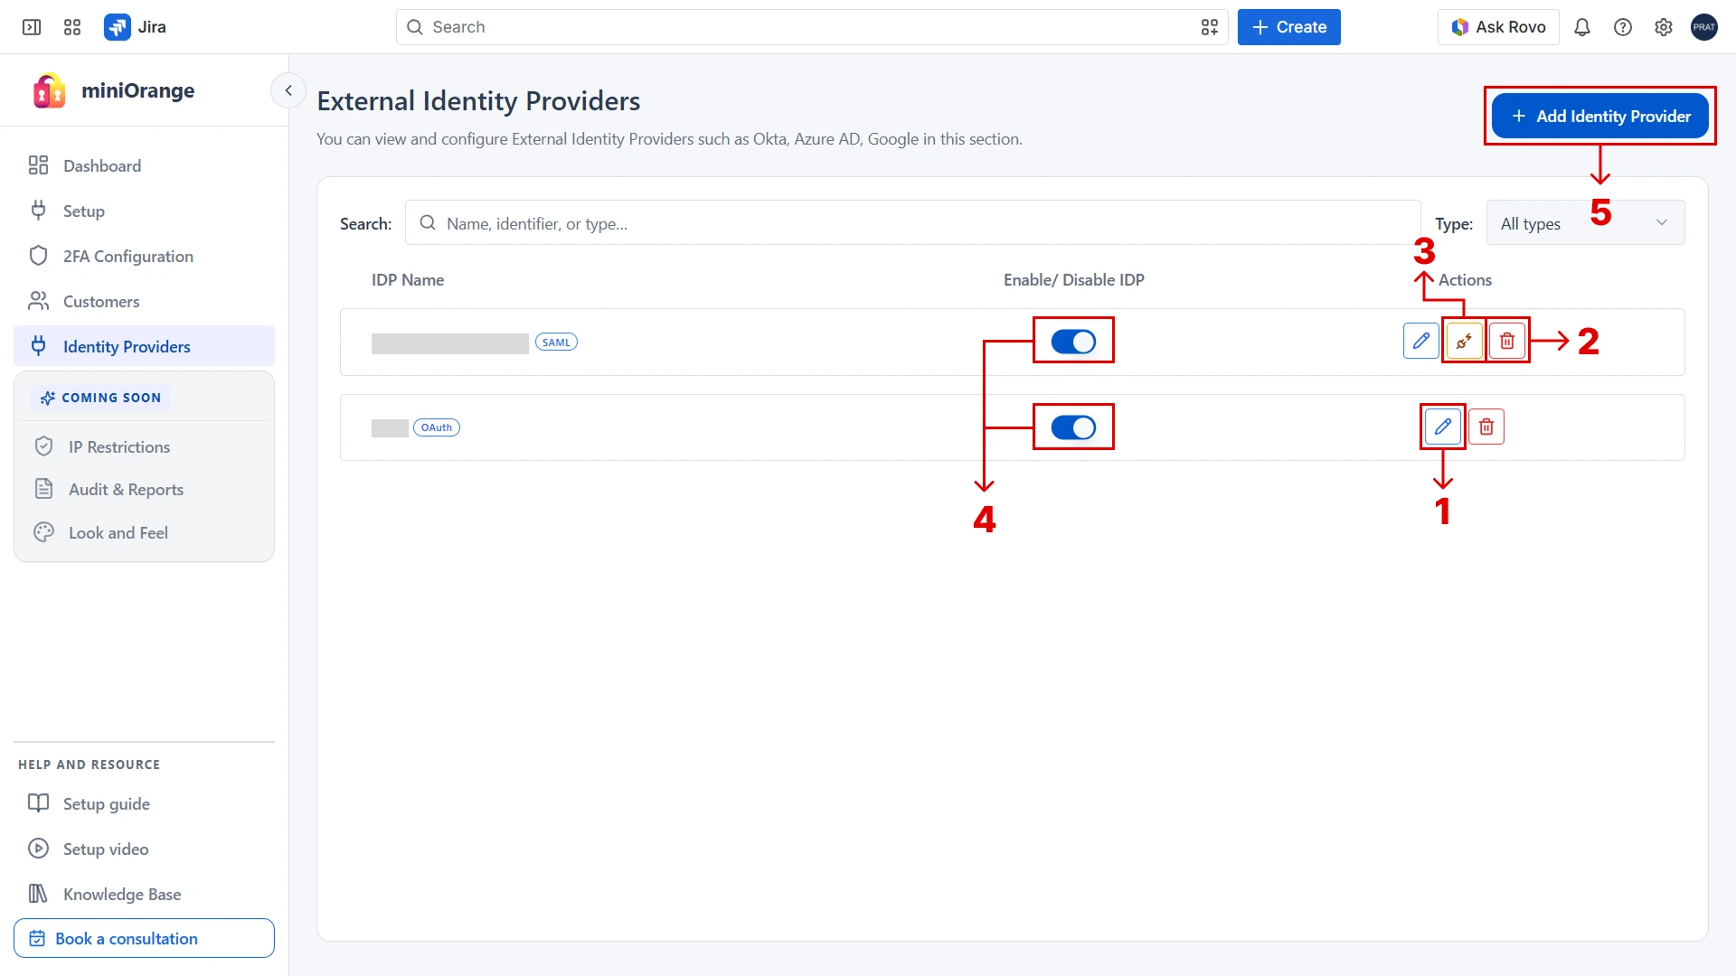Click the Name, identifier, or type search field
The width and height of the screenshot is (1736, 976).
point(912,223)
